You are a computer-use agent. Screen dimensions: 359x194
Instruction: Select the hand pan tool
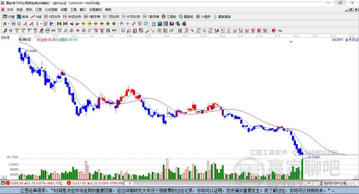click(x=121, y=24)
